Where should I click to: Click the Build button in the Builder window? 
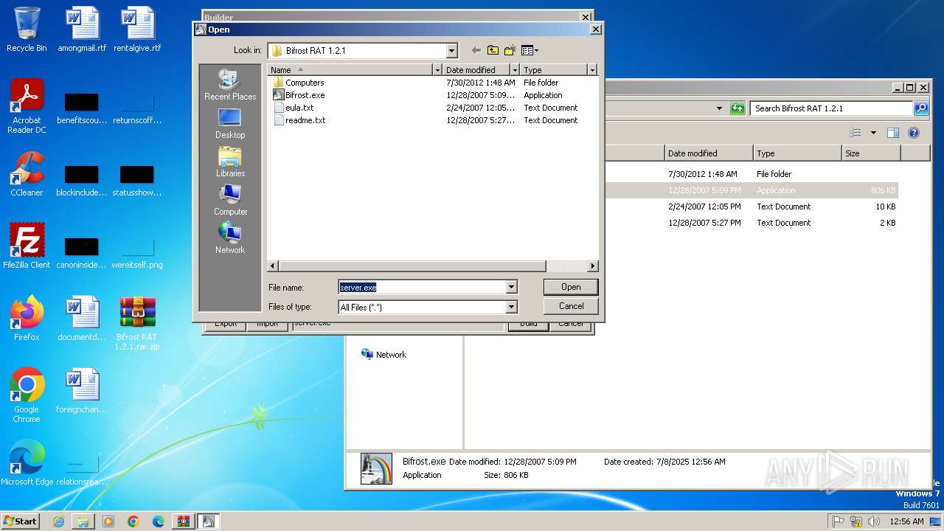click(528, 324)
